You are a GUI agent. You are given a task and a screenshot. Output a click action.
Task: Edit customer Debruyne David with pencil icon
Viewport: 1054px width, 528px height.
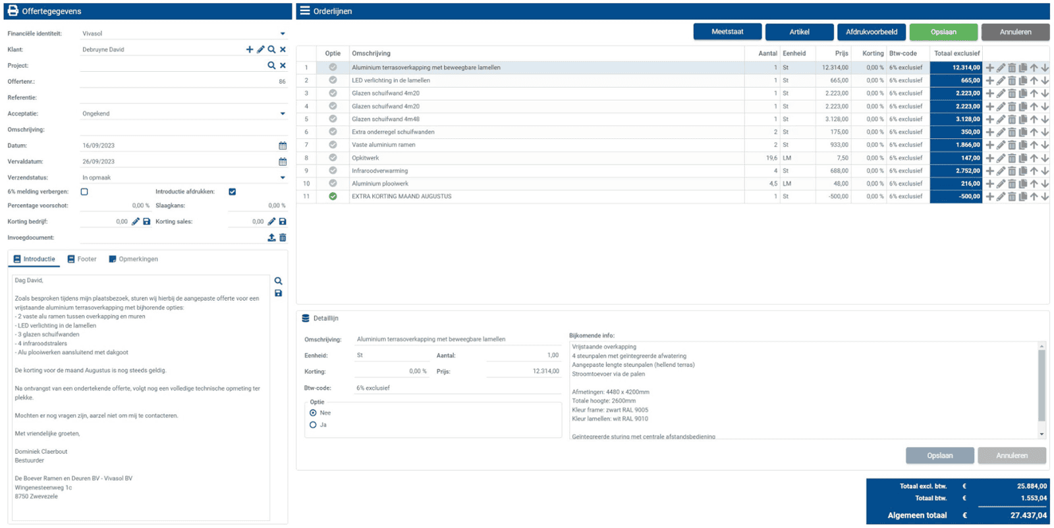261,49
